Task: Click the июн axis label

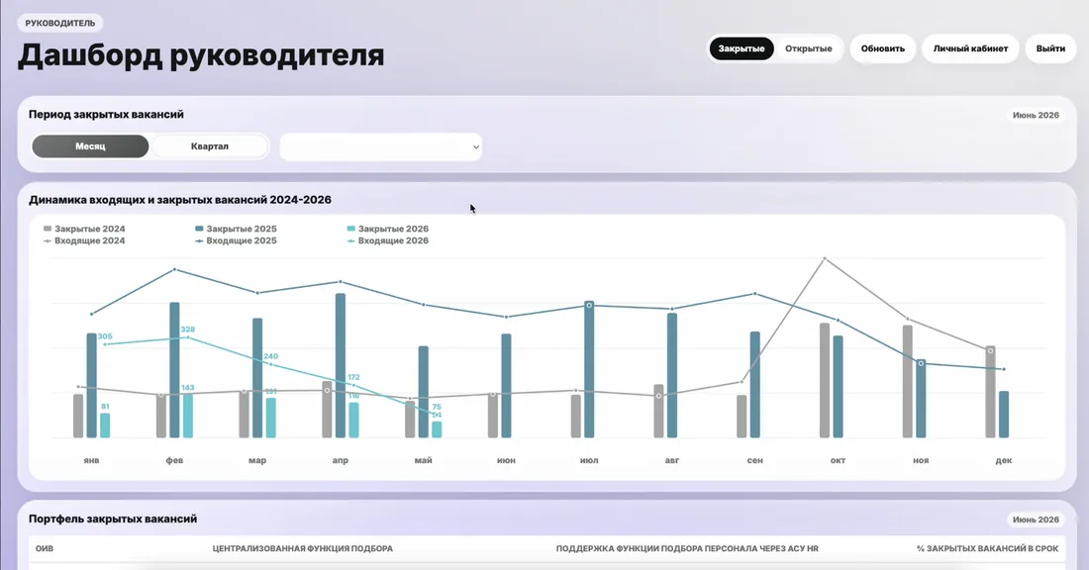Action: pos(506,460)
